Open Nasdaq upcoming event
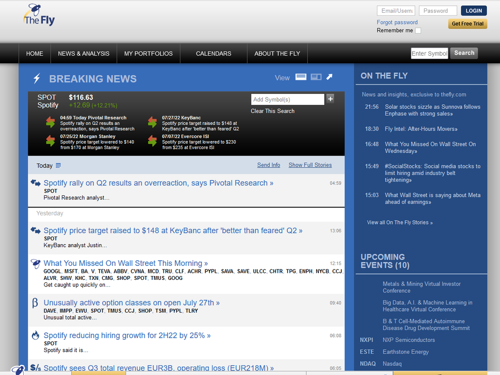Screen dimensions: 500x375 coord(392,364)
